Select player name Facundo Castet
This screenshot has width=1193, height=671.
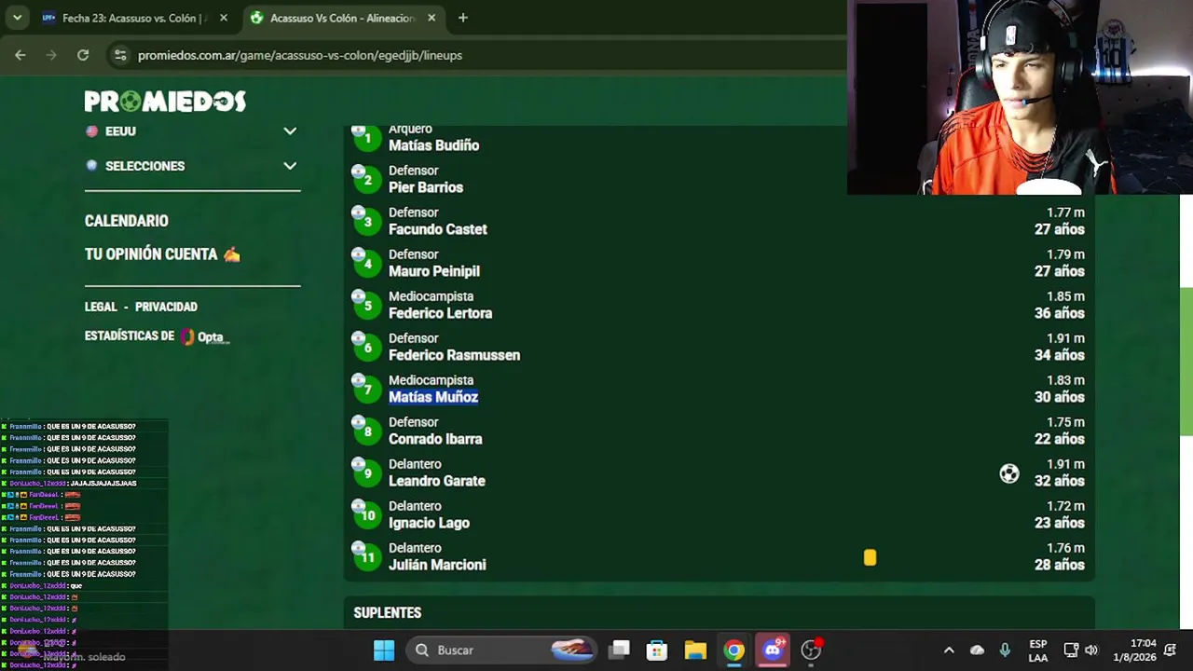click(x=438, y=229)
